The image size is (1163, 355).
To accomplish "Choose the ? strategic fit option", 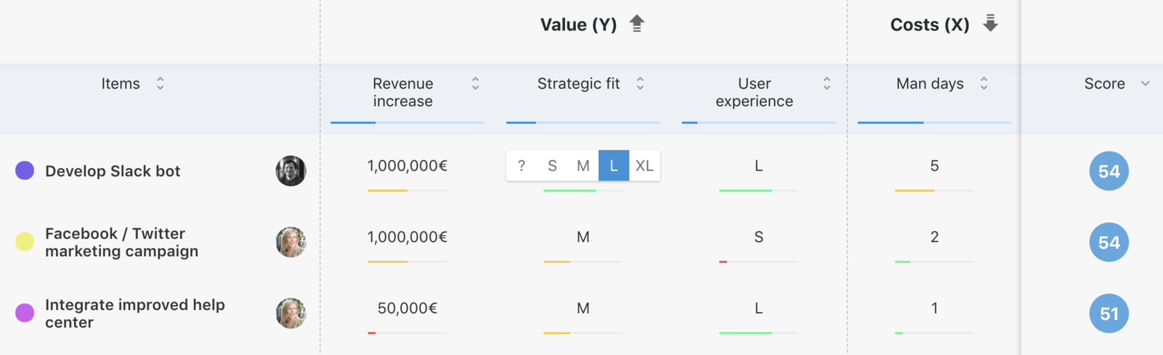I will pos(521,166).
